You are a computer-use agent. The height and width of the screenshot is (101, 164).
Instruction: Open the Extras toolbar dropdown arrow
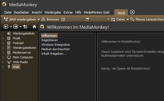(128, 19)
